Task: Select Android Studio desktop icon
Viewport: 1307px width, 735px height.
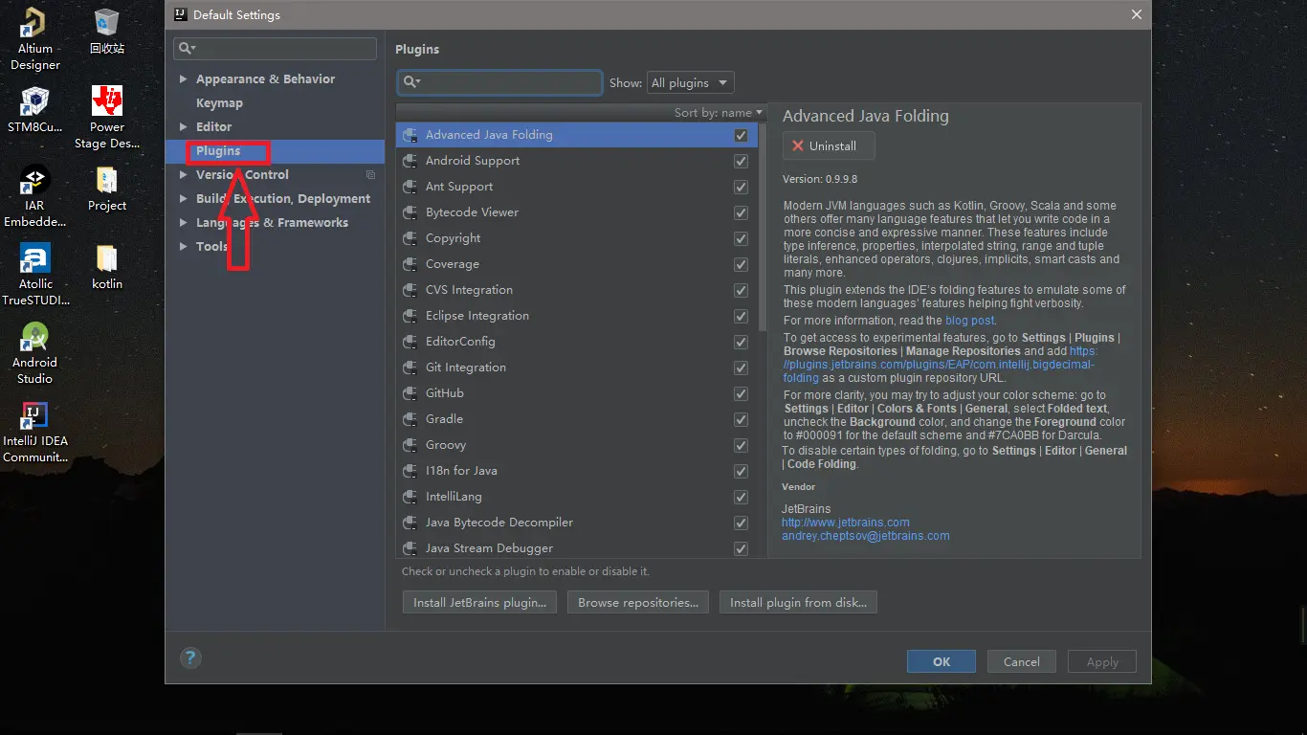Action: click(34, 353)
